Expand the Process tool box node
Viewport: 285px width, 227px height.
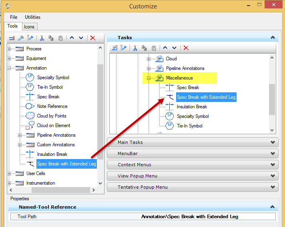[x=9, y=49]
